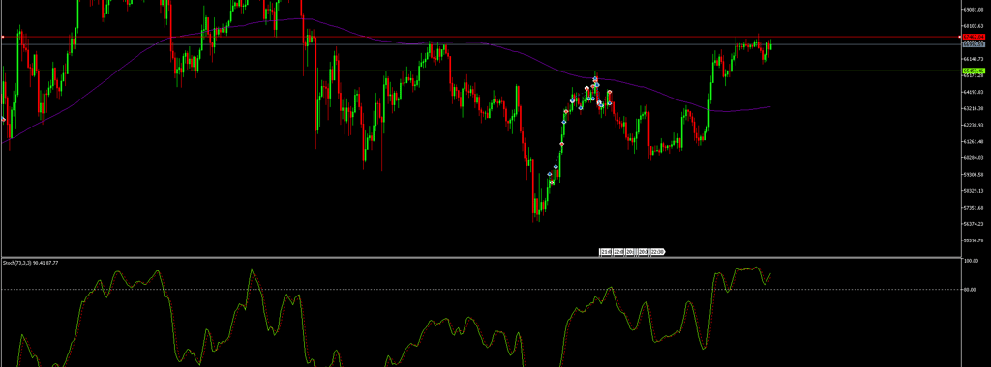Select the red horizontal resistance line

[x=480, y=38]
